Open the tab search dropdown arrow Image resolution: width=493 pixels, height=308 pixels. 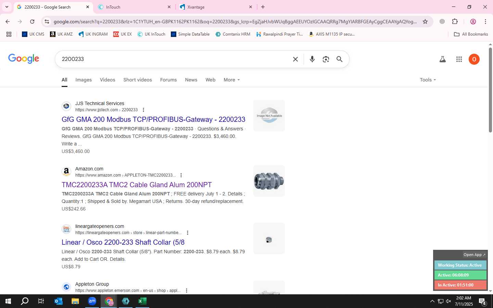(x=7, y=7)
